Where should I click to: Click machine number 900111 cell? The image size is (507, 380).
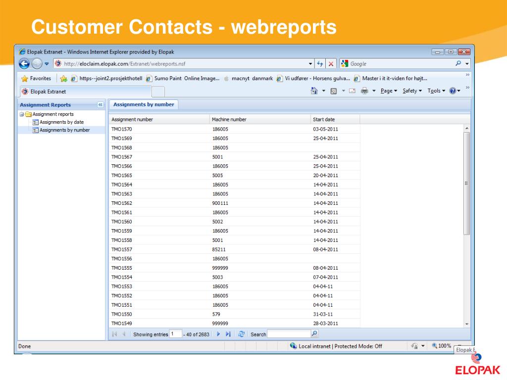pos(220,203)
